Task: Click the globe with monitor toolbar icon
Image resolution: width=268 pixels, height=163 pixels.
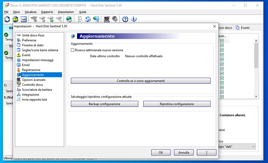Action: [96, 19]
